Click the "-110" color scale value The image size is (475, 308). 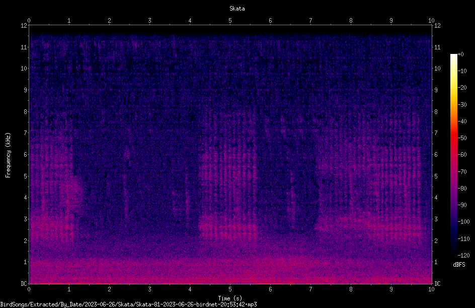click(x=464, y=239)
